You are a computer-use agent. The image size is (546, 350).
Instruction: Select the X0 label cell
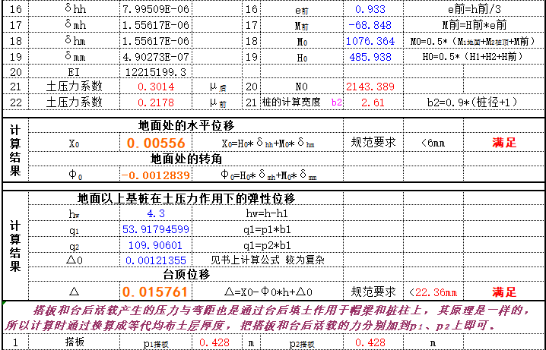[74, 143]
